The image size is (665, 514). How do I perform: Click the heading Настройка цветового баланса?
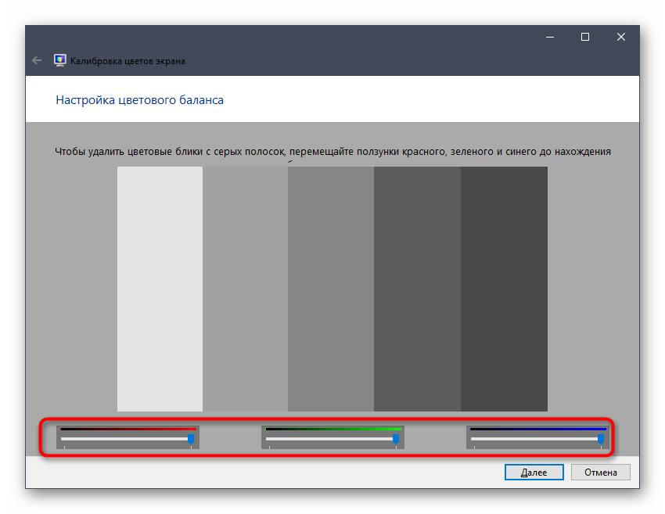(139, 100)
